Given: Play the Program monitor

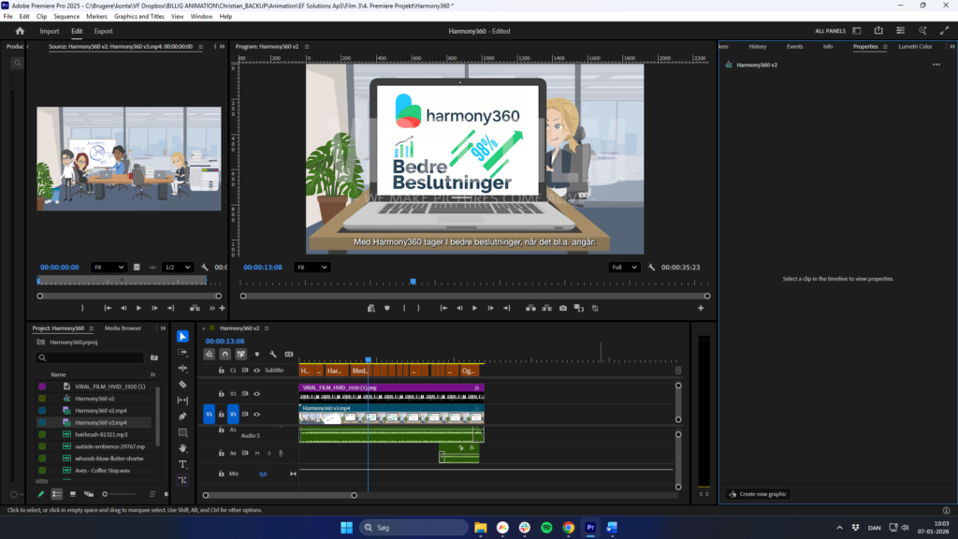Looking at the screenshot, I should (x=474, y=308).
